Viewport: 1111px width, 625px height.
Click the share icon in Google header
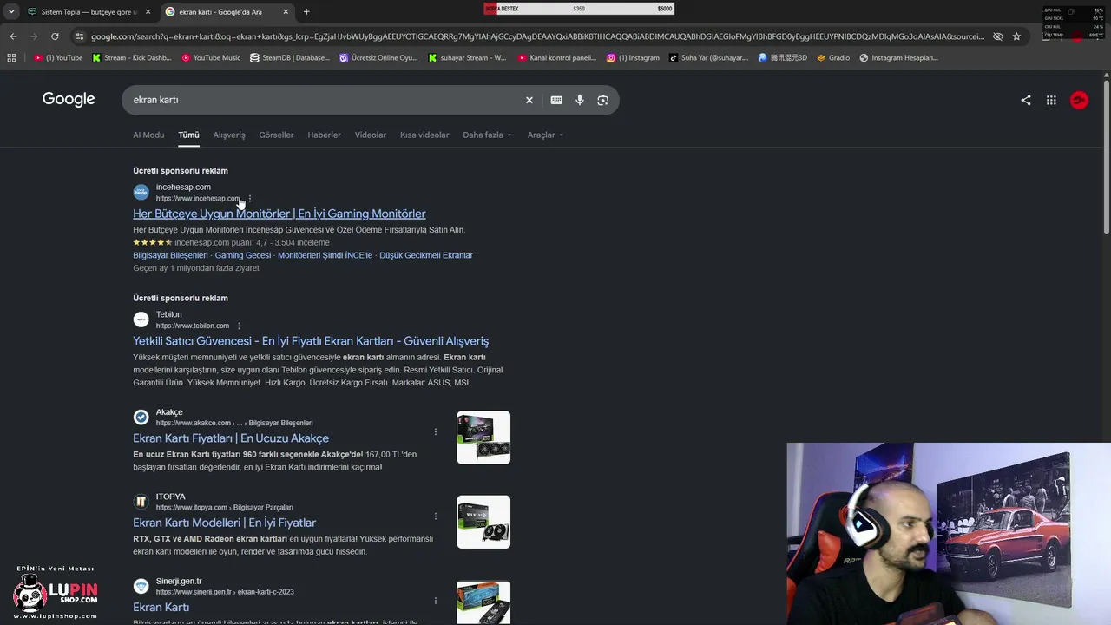[x=1026, y=100]
